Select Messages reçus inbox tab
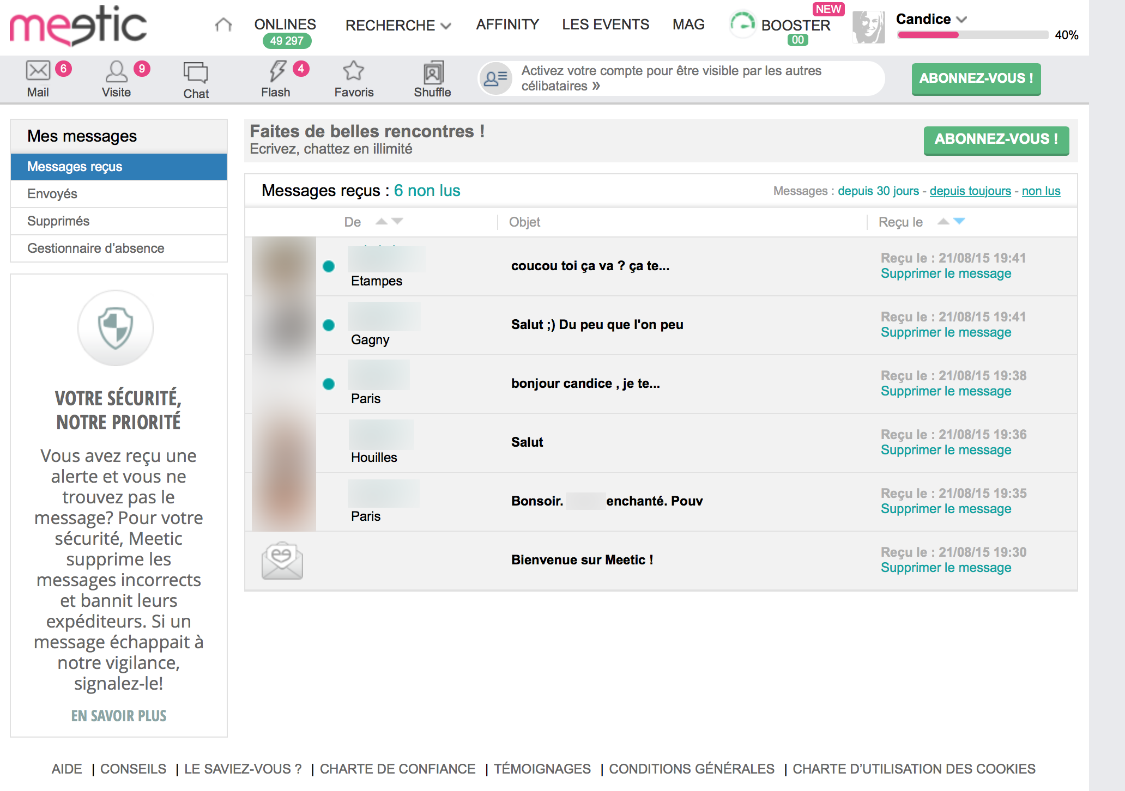 coord(117,166)
